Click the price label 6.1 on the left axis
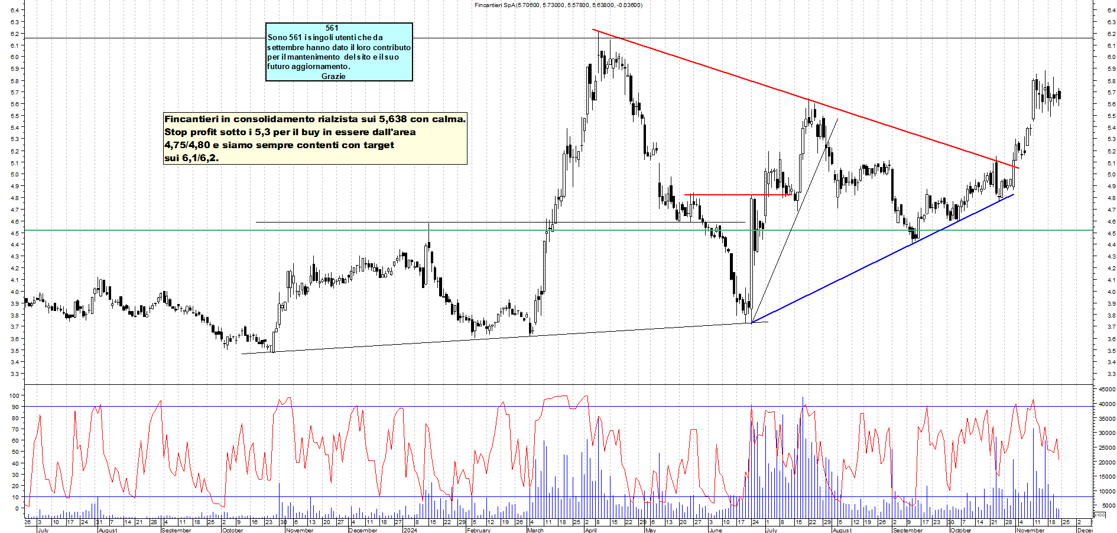This screenshot has height=533, width=1117. click(x=14, y=45)
